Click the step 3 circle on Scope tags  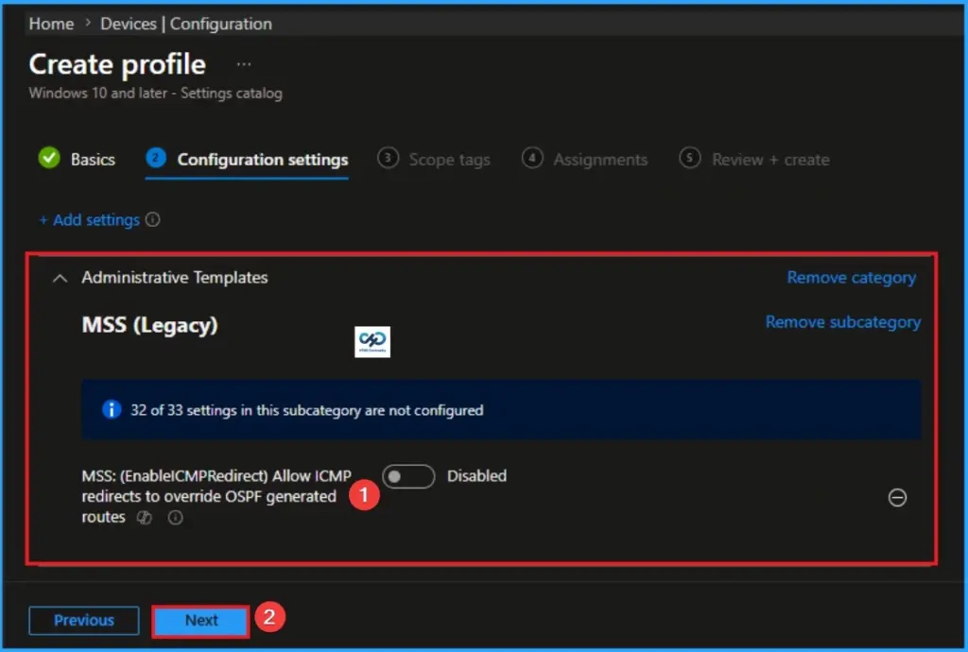[388, 159]
